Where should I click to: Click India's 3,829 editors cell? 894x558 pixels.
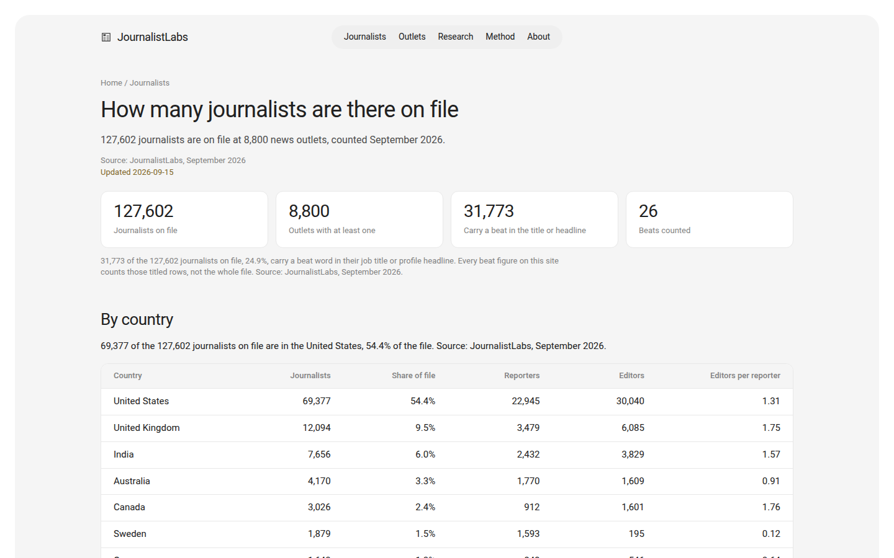(633, 454)
